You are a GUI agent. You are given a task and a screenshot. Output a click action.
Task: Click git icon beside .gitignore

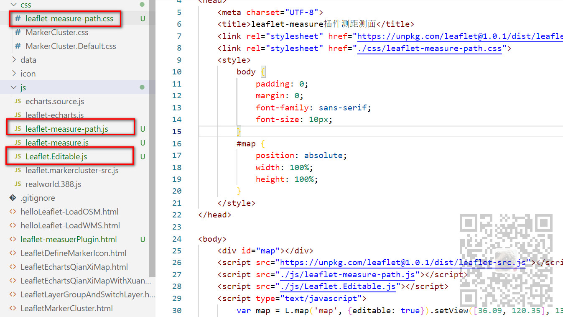click(13, 198)
